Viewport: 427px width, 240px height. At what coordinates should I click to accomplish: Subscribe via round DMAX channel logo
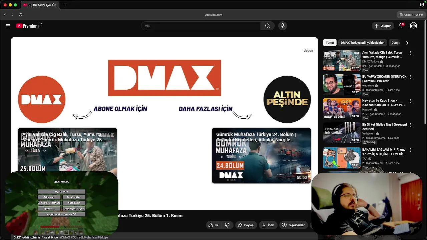[42, 99]
